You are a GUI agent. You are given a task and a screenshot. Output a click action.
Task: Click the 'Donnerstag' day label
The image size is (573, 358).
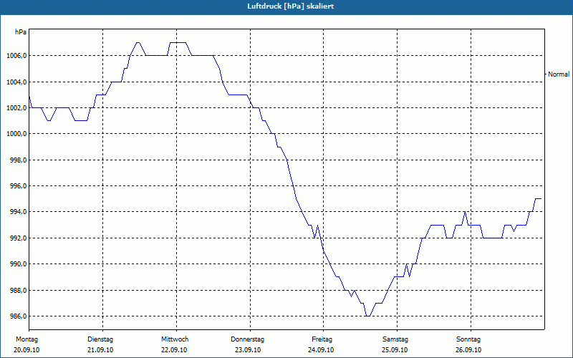tap(247, 339)
